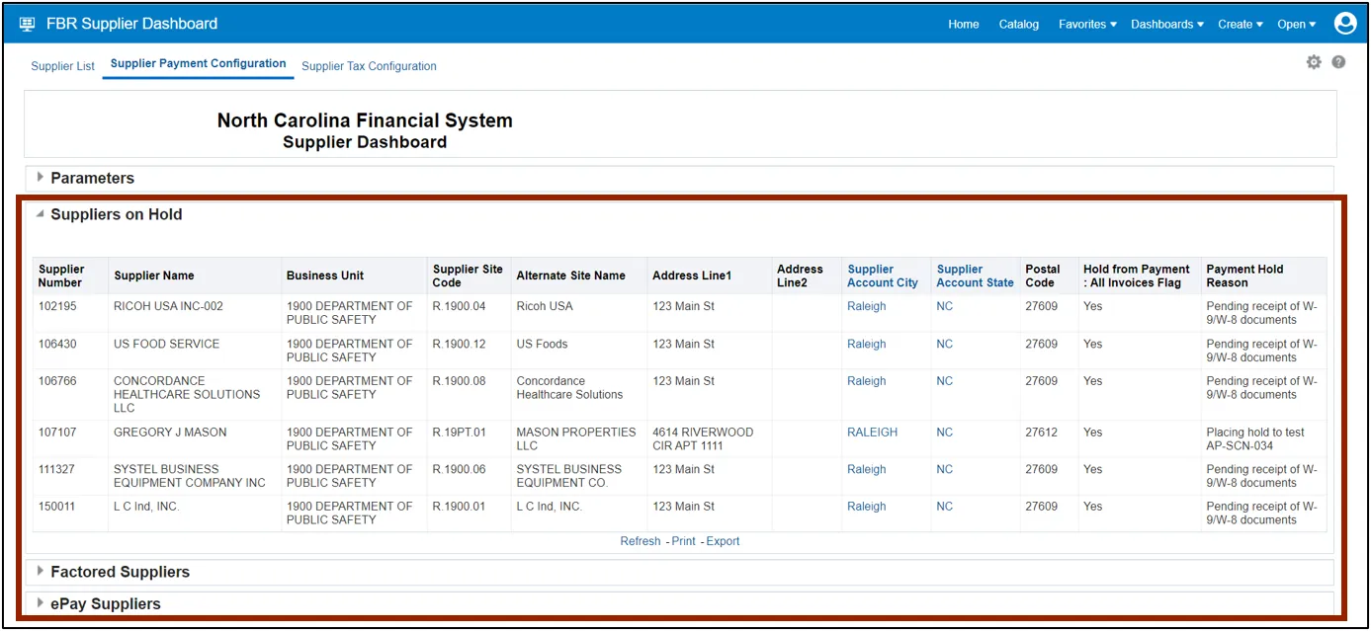Click the Print link below the table
The image size is (1371, 631).
(683, 541)
